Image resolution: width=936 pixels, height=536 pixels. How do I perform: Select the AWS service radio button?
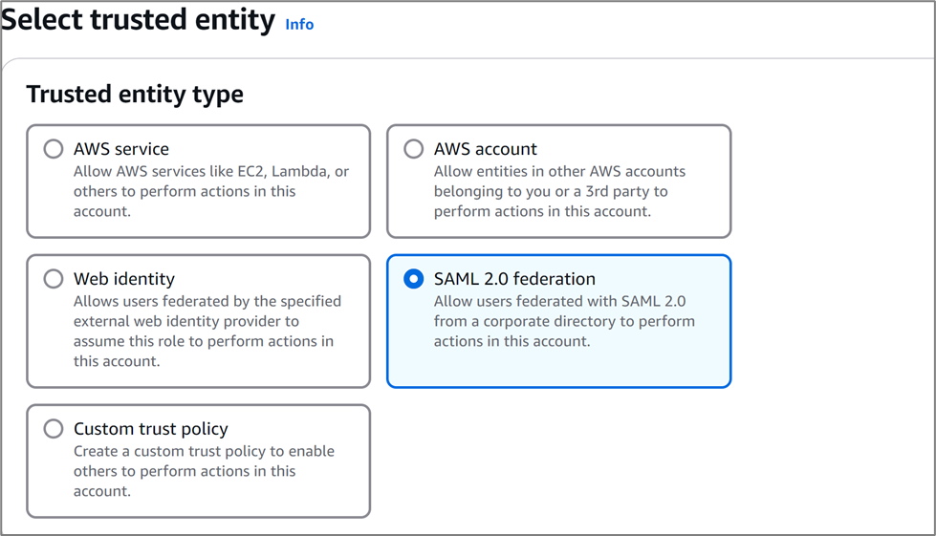[x=54, y=149]
